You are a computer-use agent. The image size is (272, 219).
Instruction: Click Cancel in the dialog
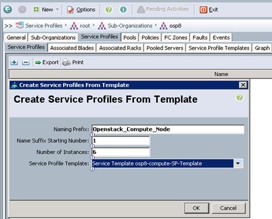[x=228, y=208]
